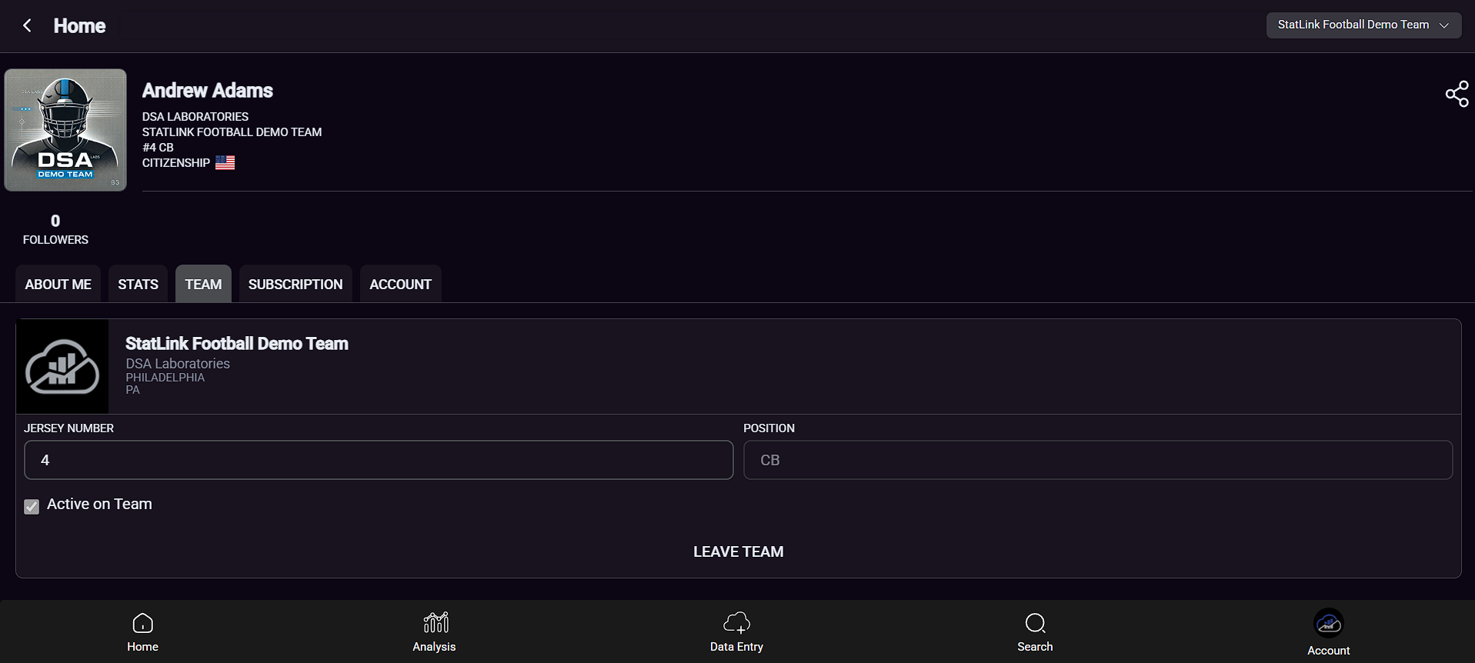Click the Andrew Adams name heading
1475x663 pixels.
tap(208, 91)
